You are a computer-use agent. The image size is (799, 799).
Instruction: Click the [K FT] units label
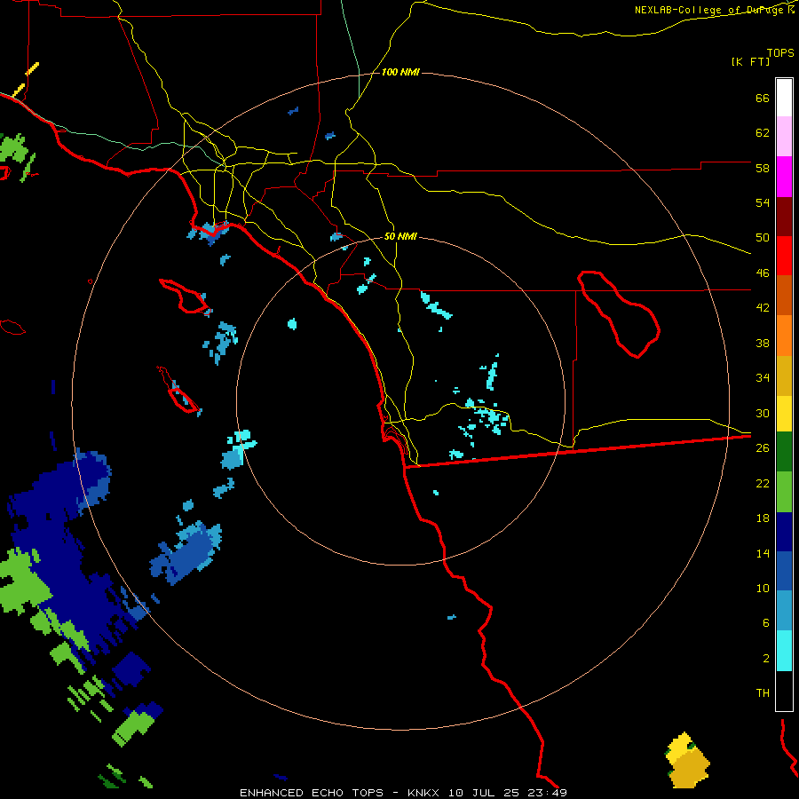coord(750,61)
